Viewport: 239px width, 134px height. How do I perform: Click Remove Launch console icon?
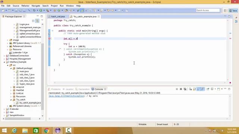(x=181, y=89)
